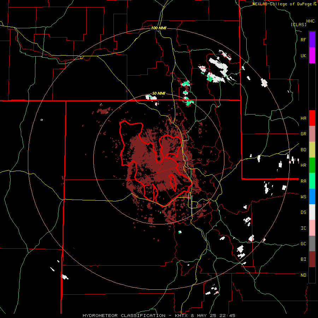The height and width of the screenshot is (318, 318).
Task: Click the [CLAS] units label
Action: [299, 24]
